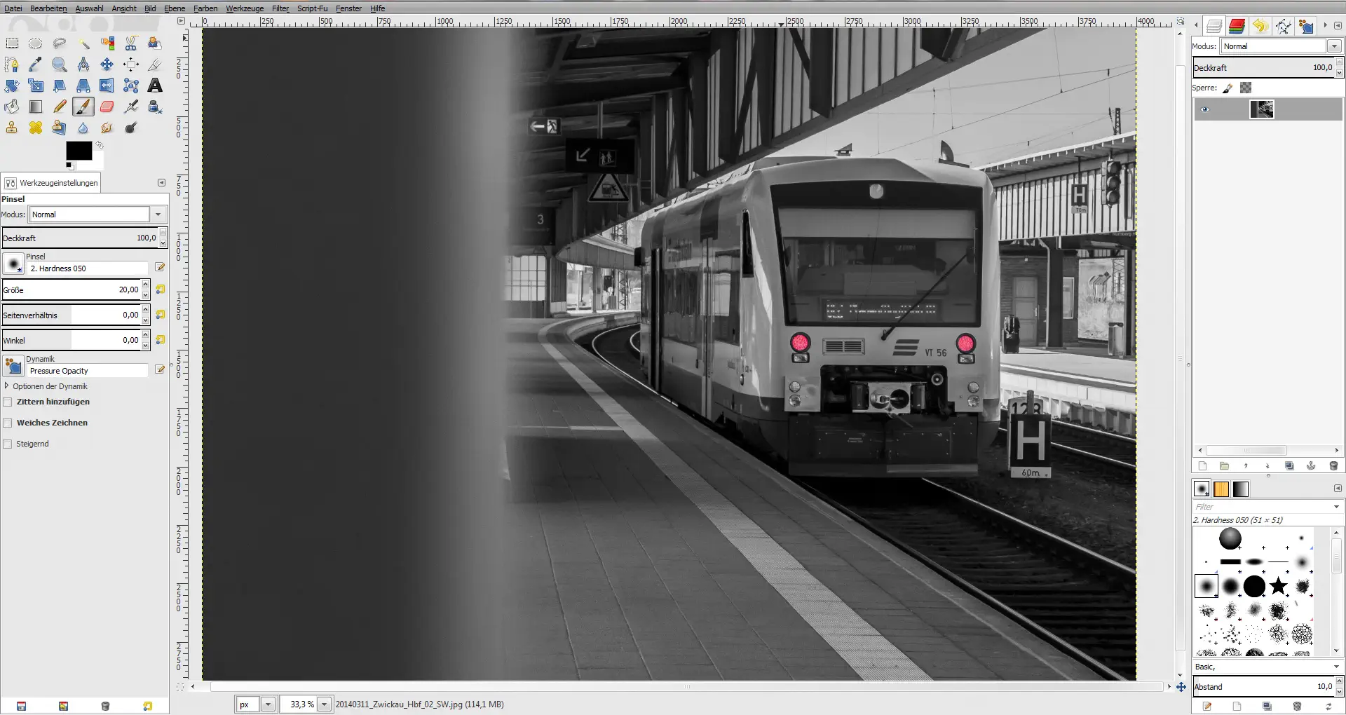Activate the Eraser tool

click(x=107, y=107)
